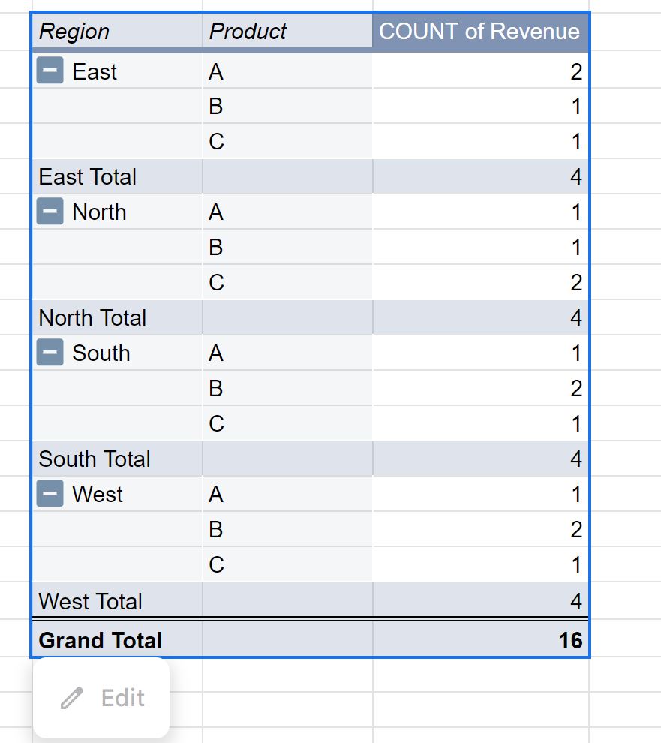Click the pencil icon on the Edit pill
Viewport: 661px width, 743px height.
pyautogui.click(x=72, y=698)
